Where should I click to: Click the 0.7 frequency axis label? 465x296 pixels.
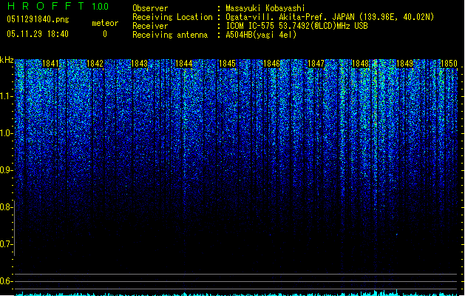[6, 244]
